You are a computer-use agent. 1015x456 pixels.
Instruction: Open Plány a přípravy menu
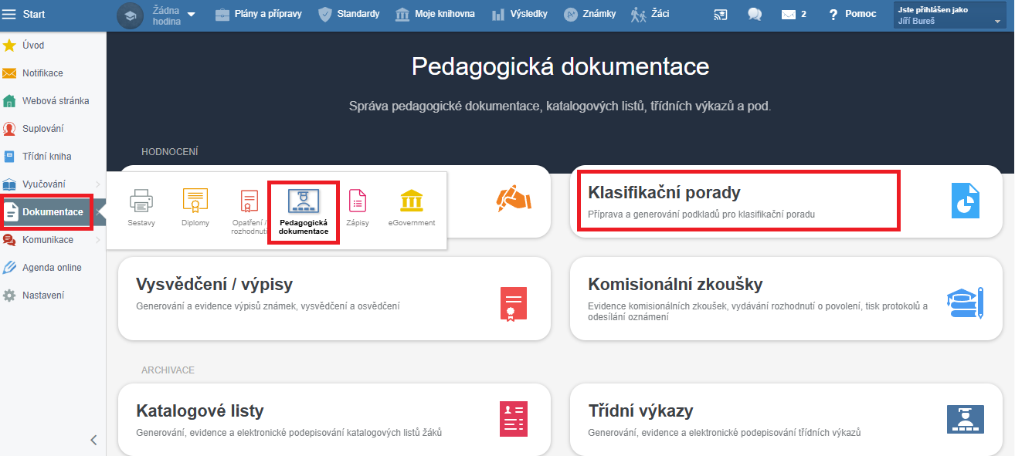pyautogui.click(x=257, y=14)
